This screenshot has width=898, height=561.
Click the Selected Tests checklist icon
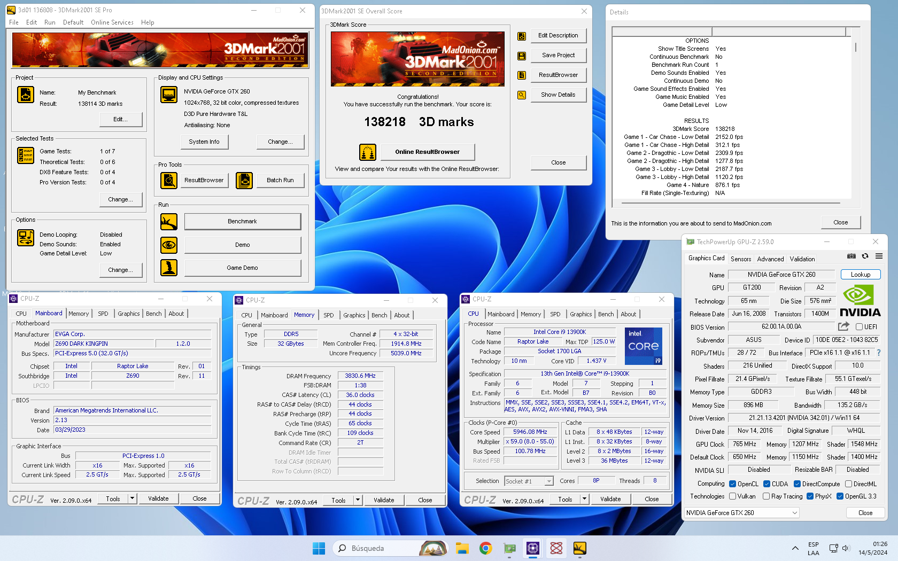(26, 155)
